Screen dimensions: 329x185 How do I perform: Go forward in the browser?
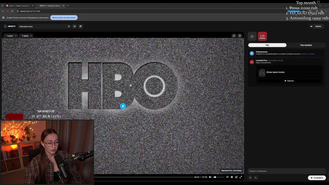[x=7, y=11]
